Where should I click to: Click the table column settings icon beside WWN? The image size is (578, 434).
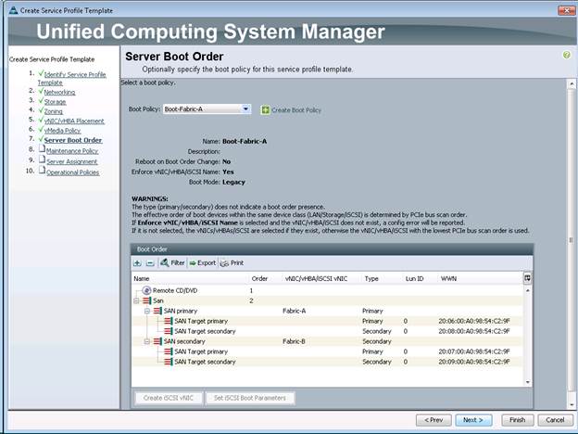527,278
